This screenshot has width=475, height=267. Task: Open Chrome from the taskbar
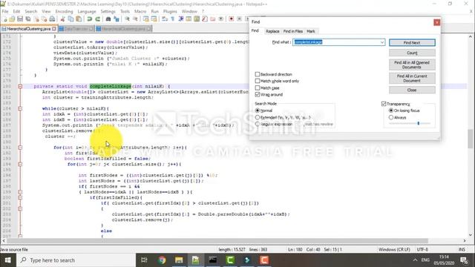[x=162, y=260]
